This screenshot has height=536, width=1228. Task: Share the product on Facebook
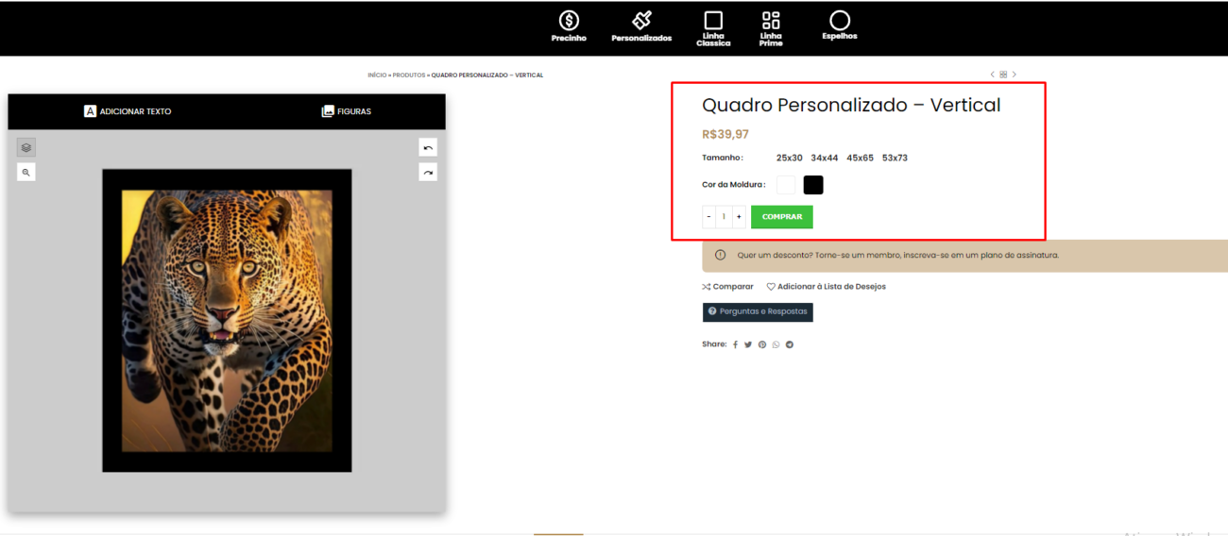[735, 344]
